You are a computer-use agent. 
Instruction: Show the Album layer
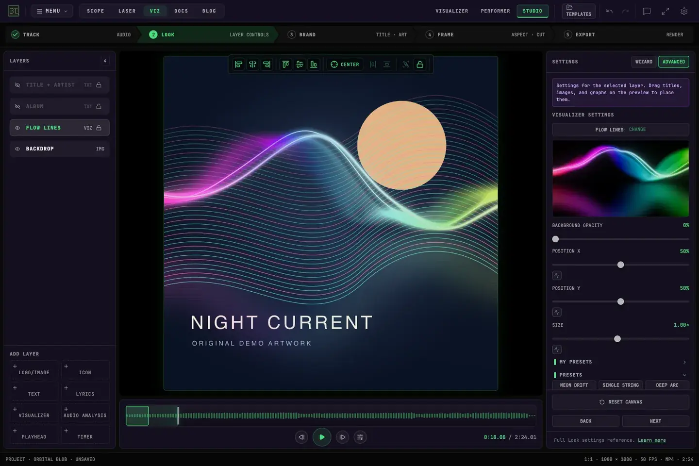pos(17,106)
